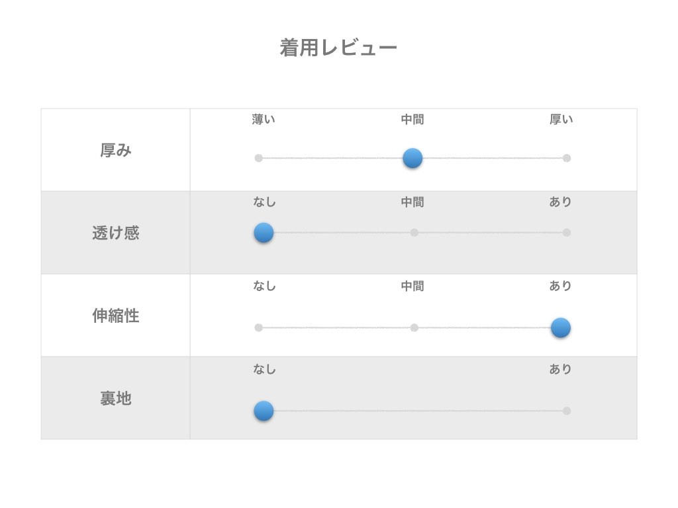Click the blue 透け感 slider handle
Viewport: 678px width, 508px height.
[x=264, y=233]
